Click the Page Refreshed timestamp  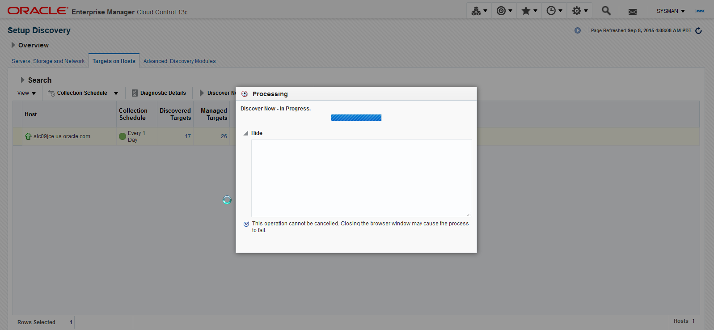(641, 30)
